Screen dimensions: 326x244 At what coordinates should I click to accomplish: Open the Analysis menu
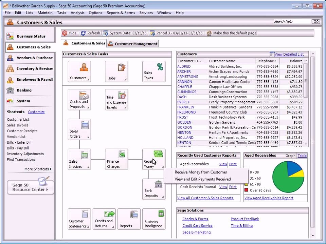tap(77, 13)
